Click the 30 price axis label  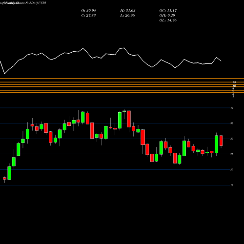click(232, 139)
